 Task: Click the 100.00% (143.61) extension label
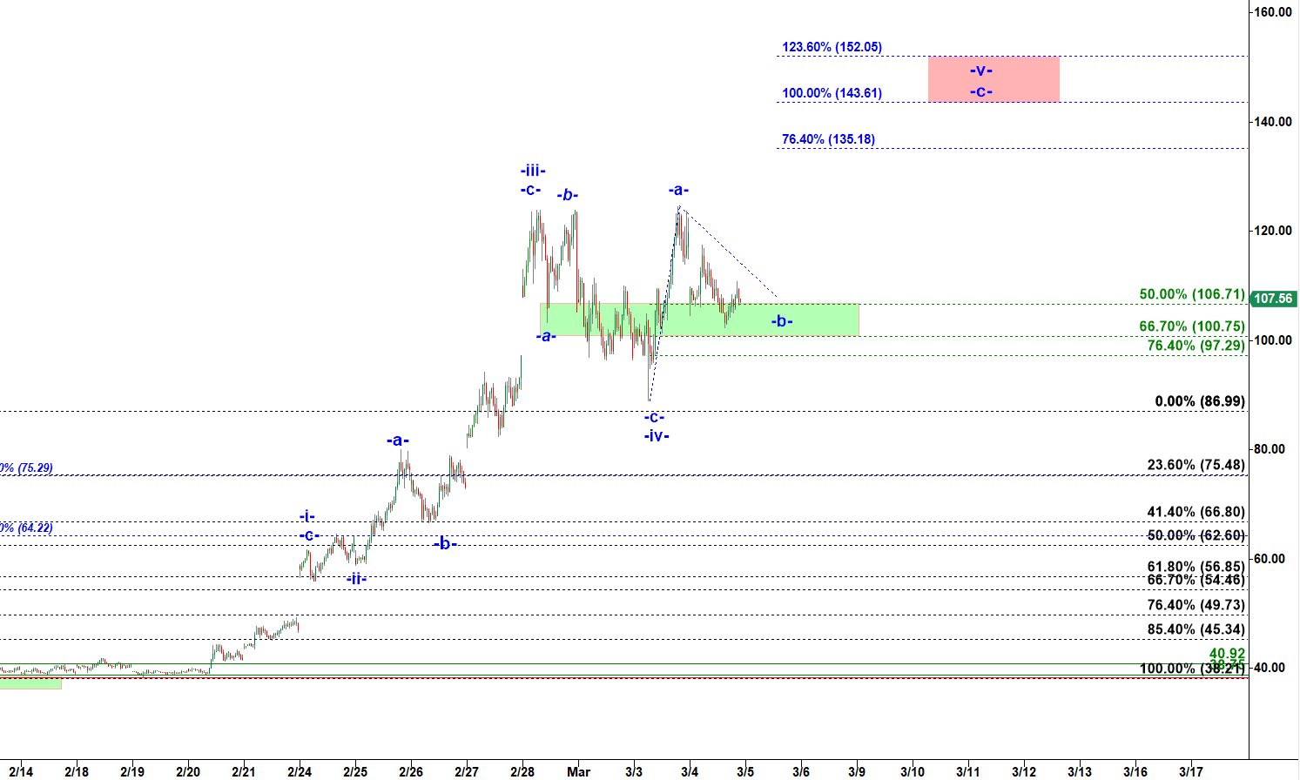832,93
